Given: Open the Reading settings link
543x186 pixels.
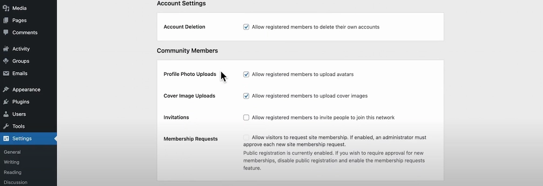Looking at the screenshot, I should click(x=13, y=173).
